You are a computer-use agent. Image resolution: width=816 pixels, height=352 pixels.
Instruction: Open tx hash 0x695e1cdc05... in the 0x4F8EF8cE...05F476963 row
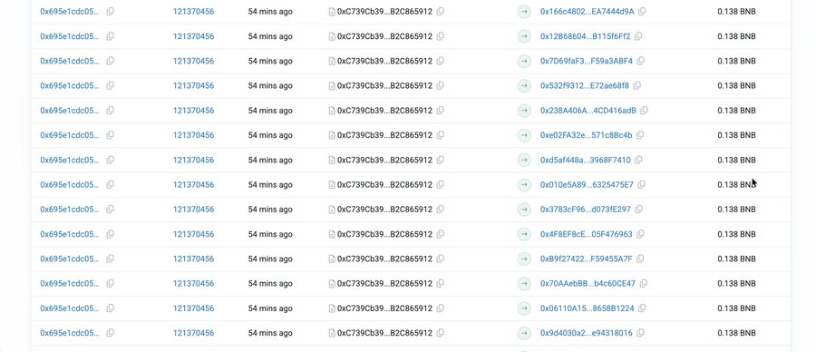[x=69, y=234]
